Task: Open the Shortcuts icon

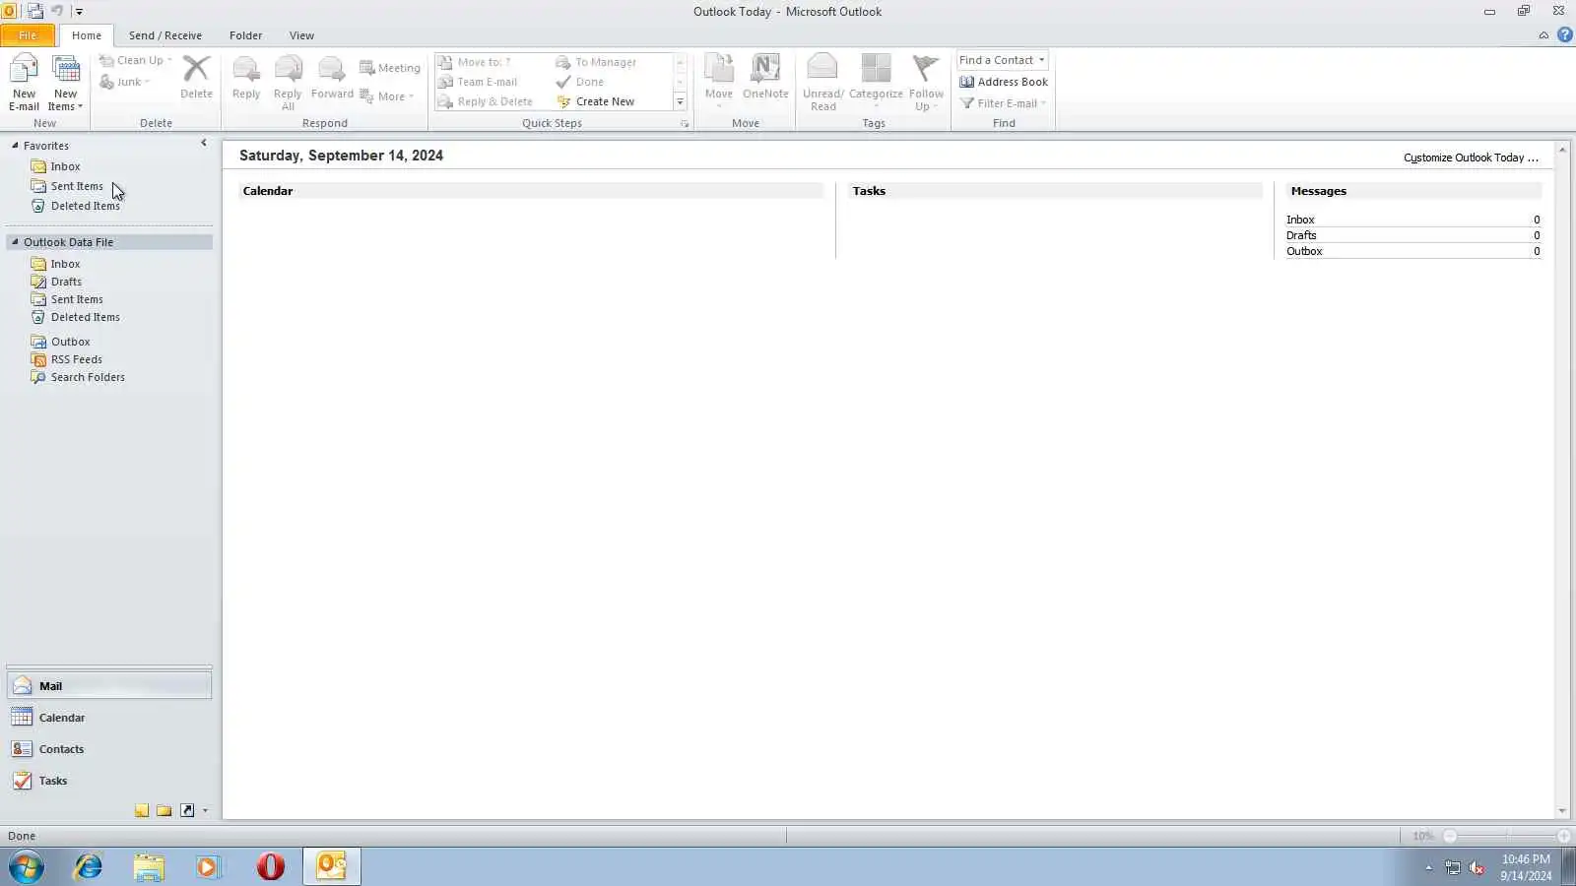Action: [x=187, y=811]
